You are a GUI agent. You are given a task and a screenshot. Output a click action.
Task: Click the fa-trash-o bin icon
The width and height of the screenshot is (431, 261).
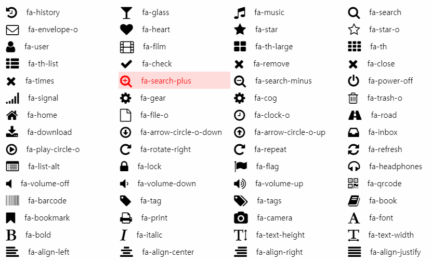353,98
